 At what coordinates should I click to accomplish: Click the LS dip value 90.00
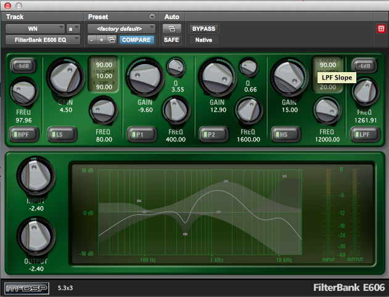(104, 87)
